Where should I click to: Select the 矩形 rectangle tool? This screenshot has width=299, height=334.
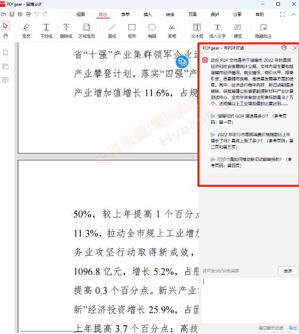[x=132, y=31]
